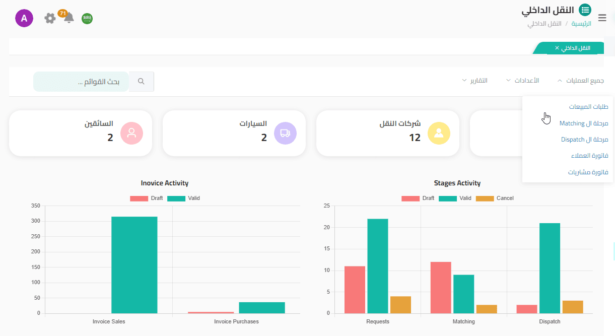Toggle Draft legend in Invoice Activity chart
615x336 pixels.
click(147, 198)
